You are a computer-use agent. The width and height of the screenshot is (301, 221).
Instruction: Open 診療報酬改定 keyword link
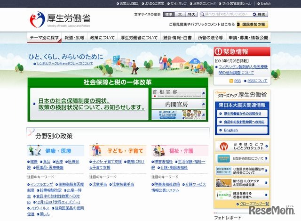coord(51,190)
